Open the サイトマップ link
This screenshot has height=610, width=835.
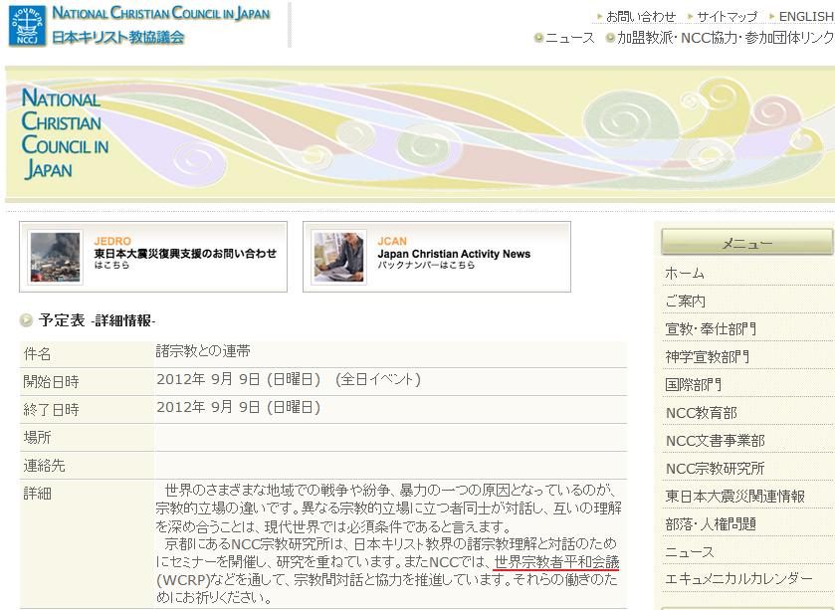click(x=727, y=17)
